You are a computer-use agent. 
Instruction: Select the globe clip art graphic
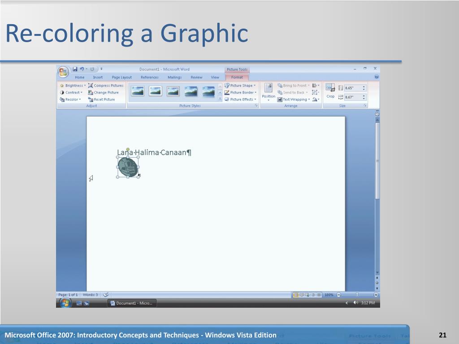click(x=128, y=168)
